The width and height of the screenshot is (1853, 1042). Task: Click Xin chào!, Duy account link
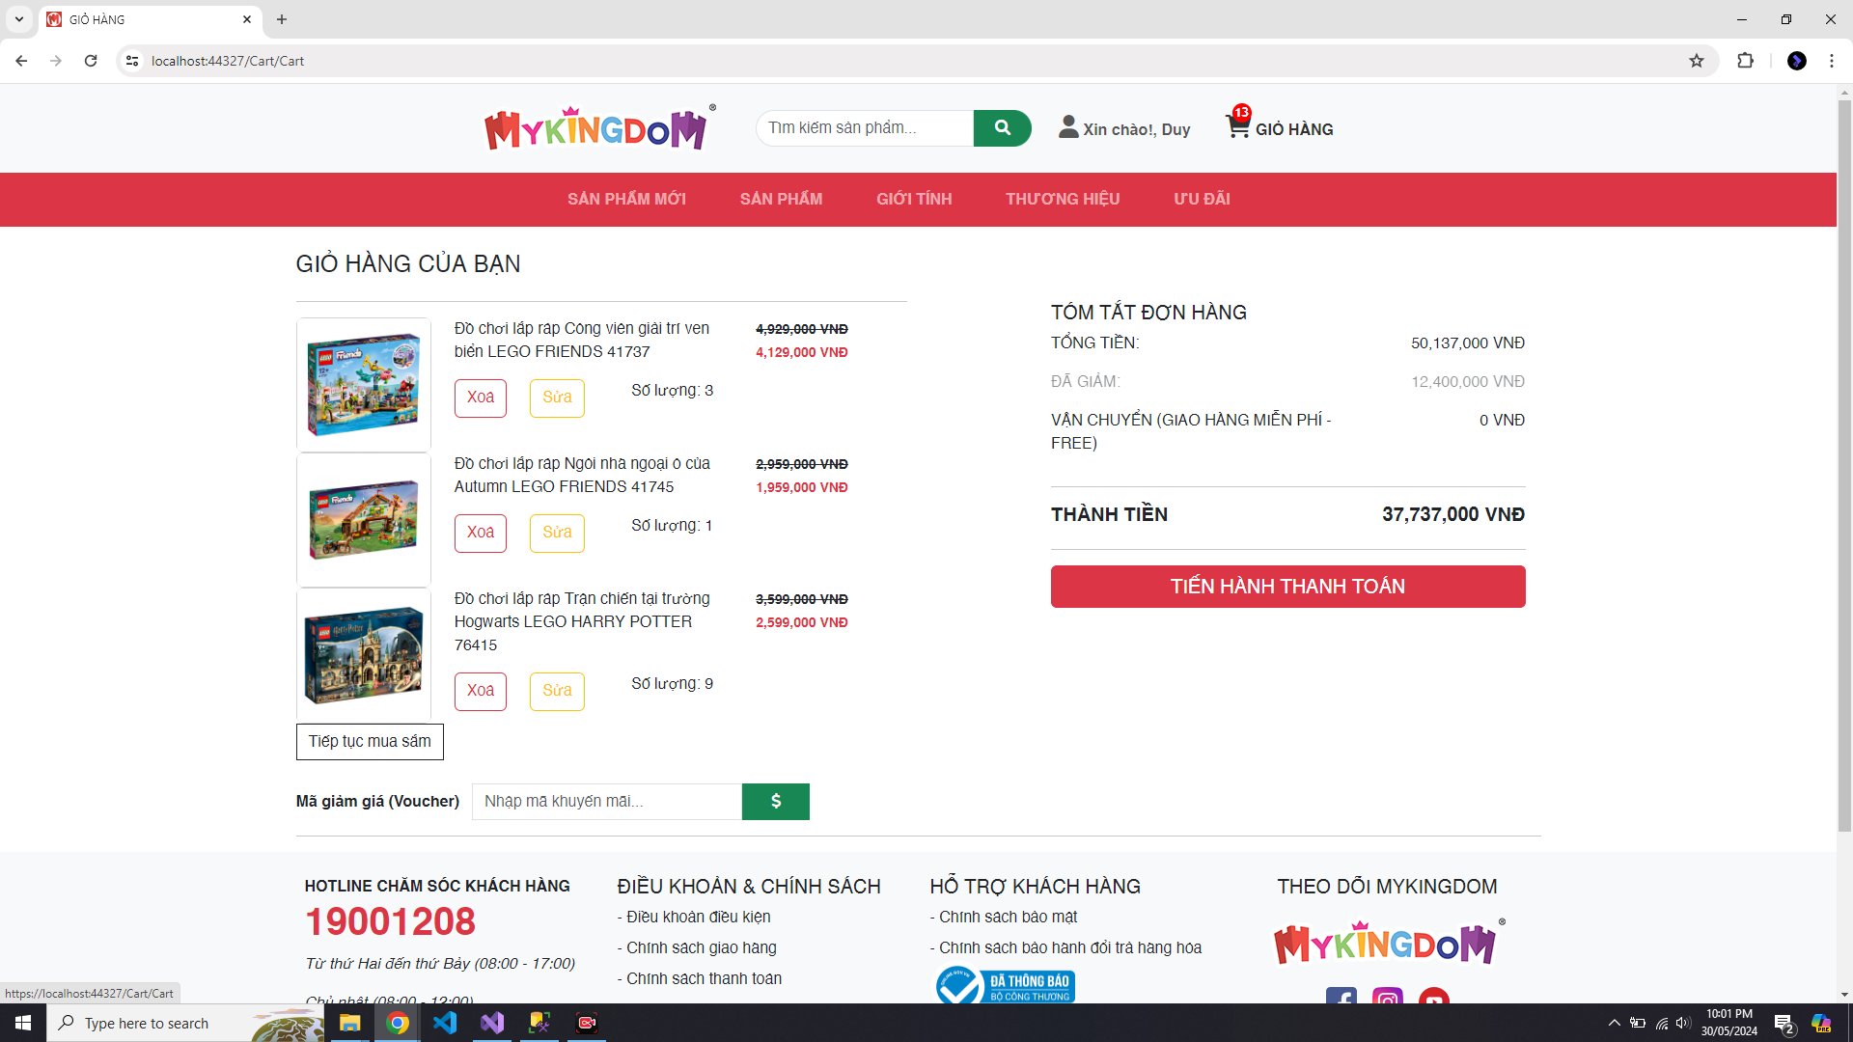(1136, 129)
